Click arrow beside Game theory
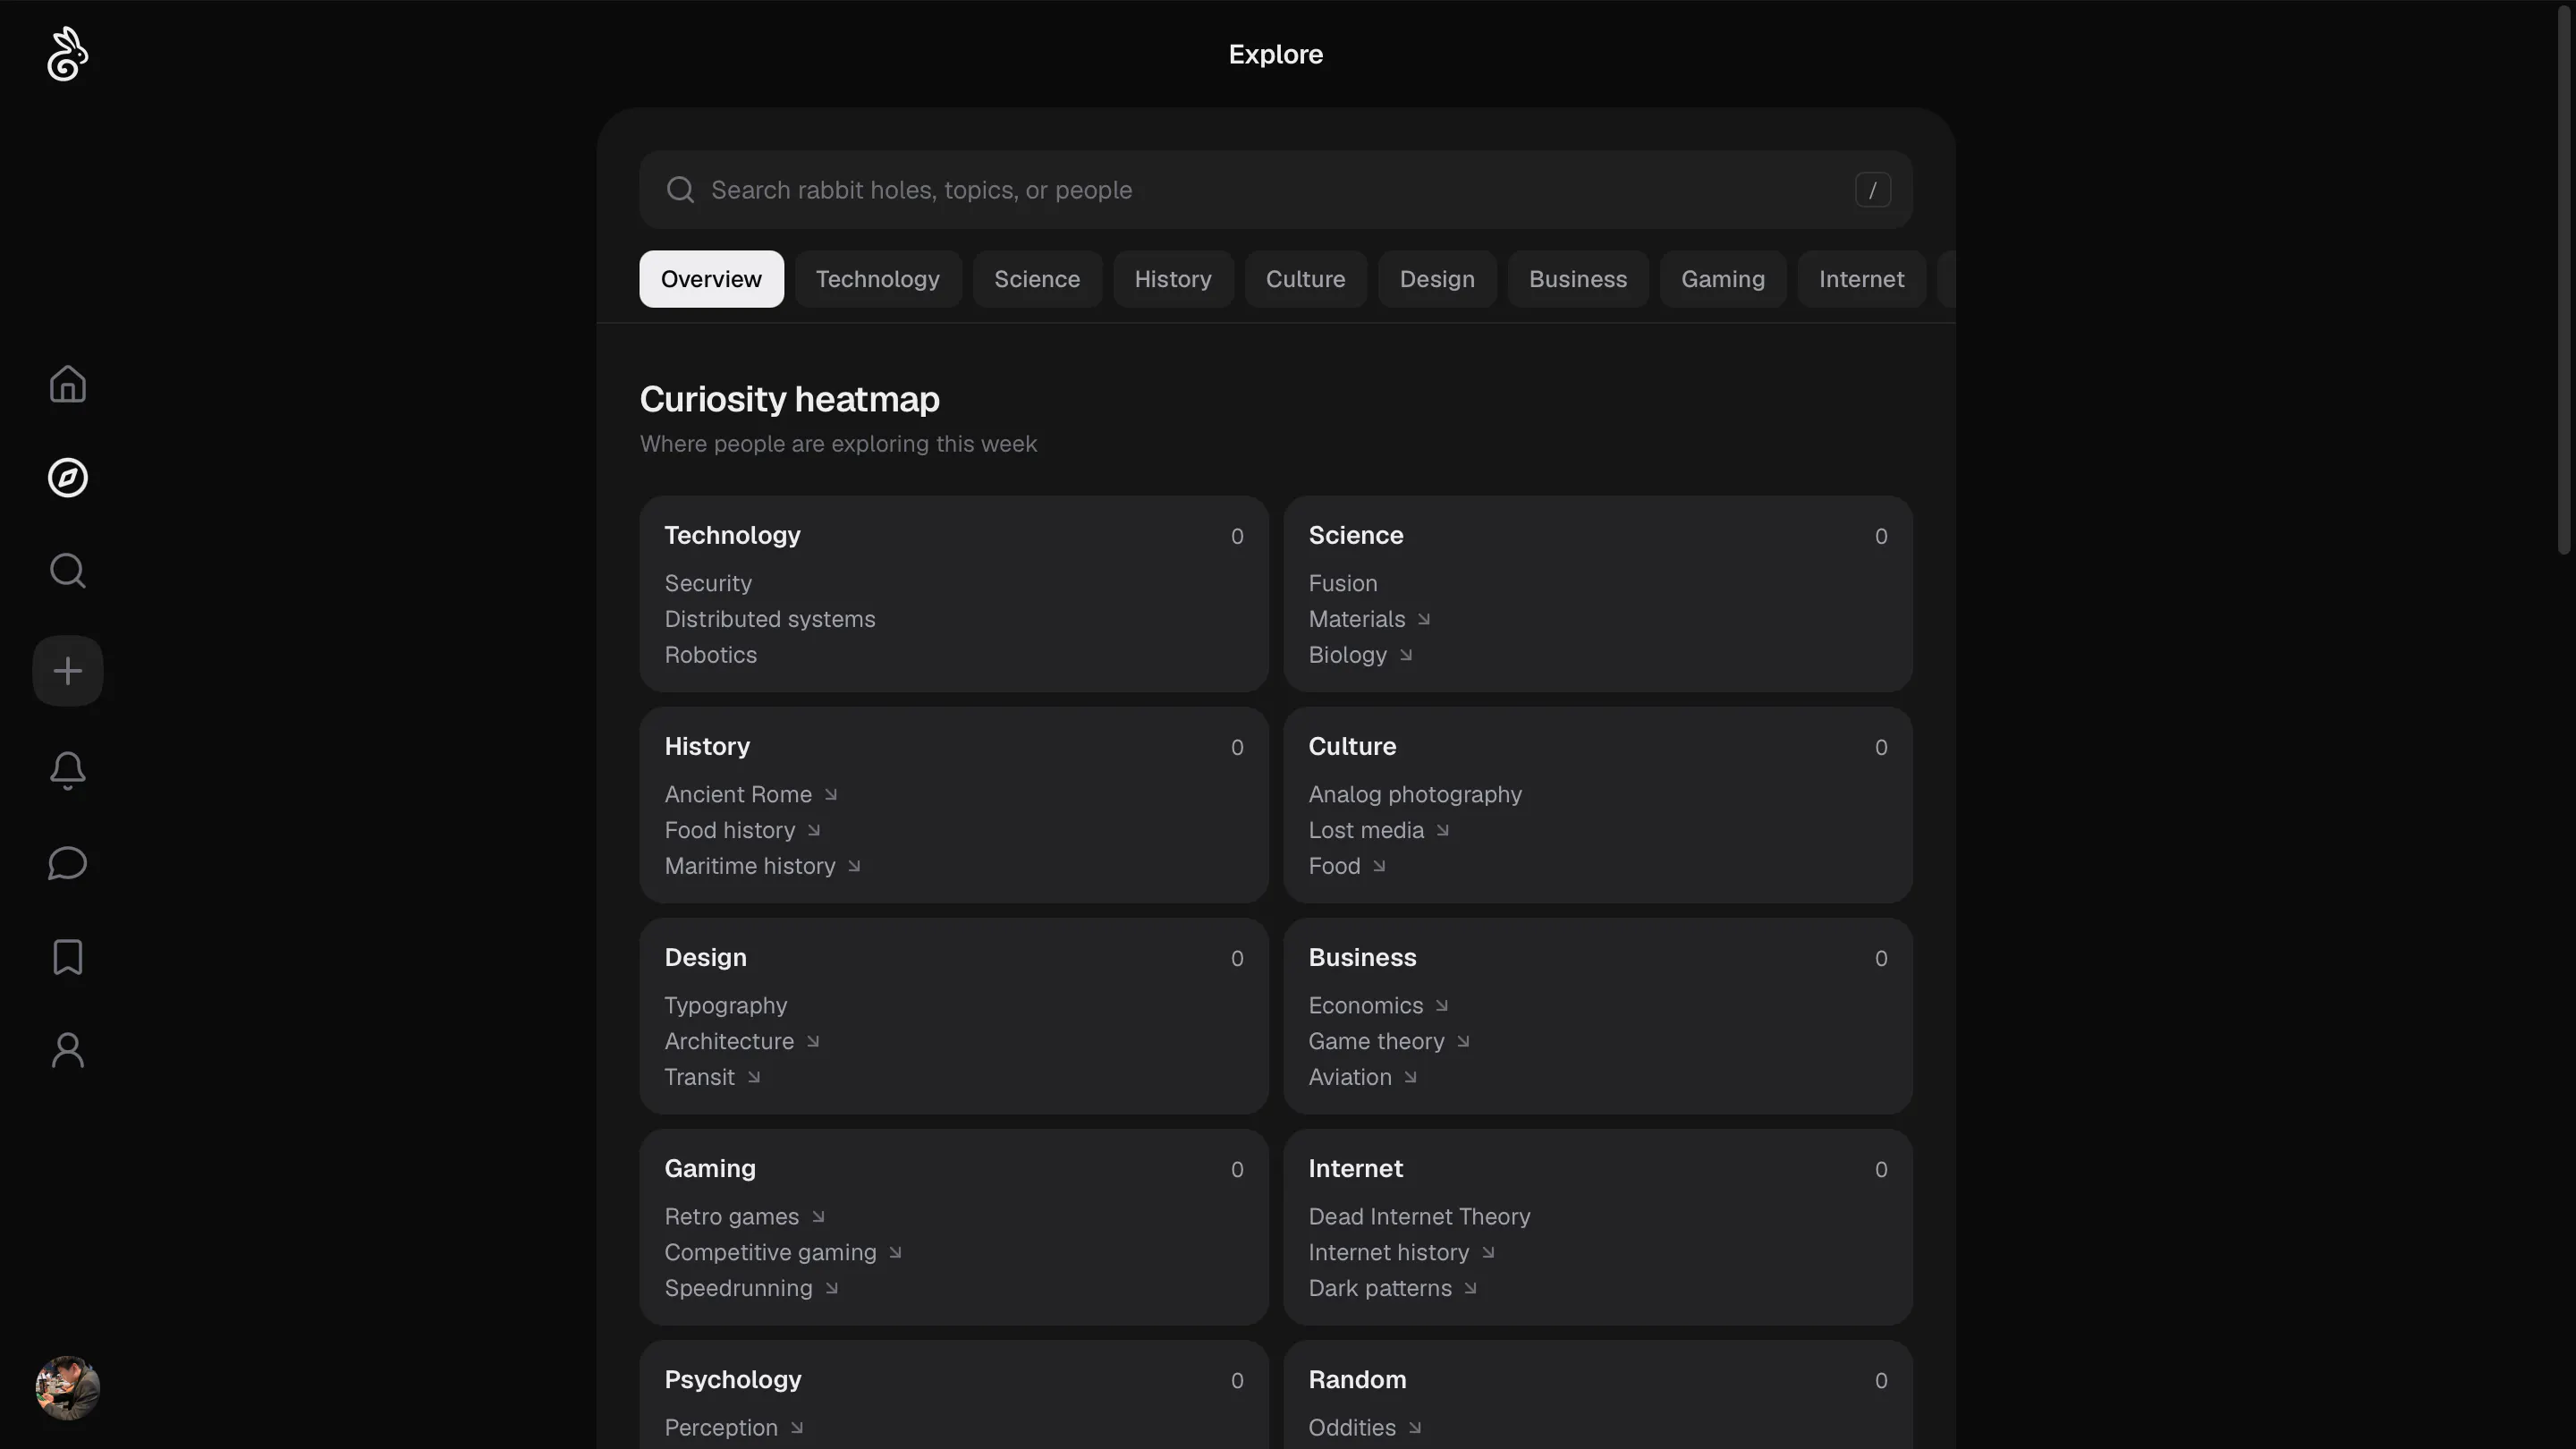 (x=1463, y=1042)
